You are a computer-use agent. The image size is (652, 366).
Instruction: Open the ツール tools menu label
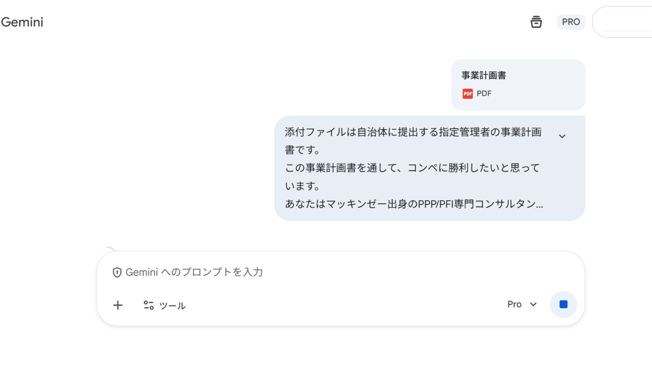tap(172, 306)
